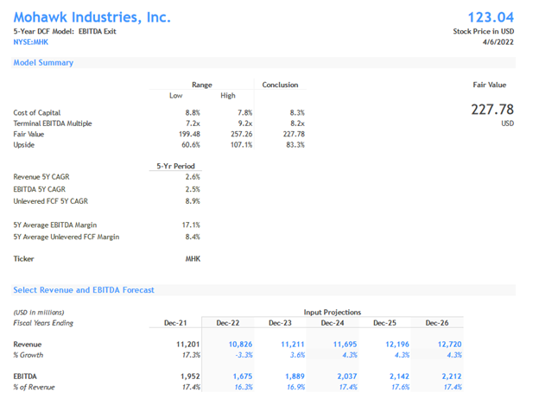This screenshot has width=539, height=405.
Task: Select the 227.78 large Fair Value figure
Action: [x=492, y=110]
